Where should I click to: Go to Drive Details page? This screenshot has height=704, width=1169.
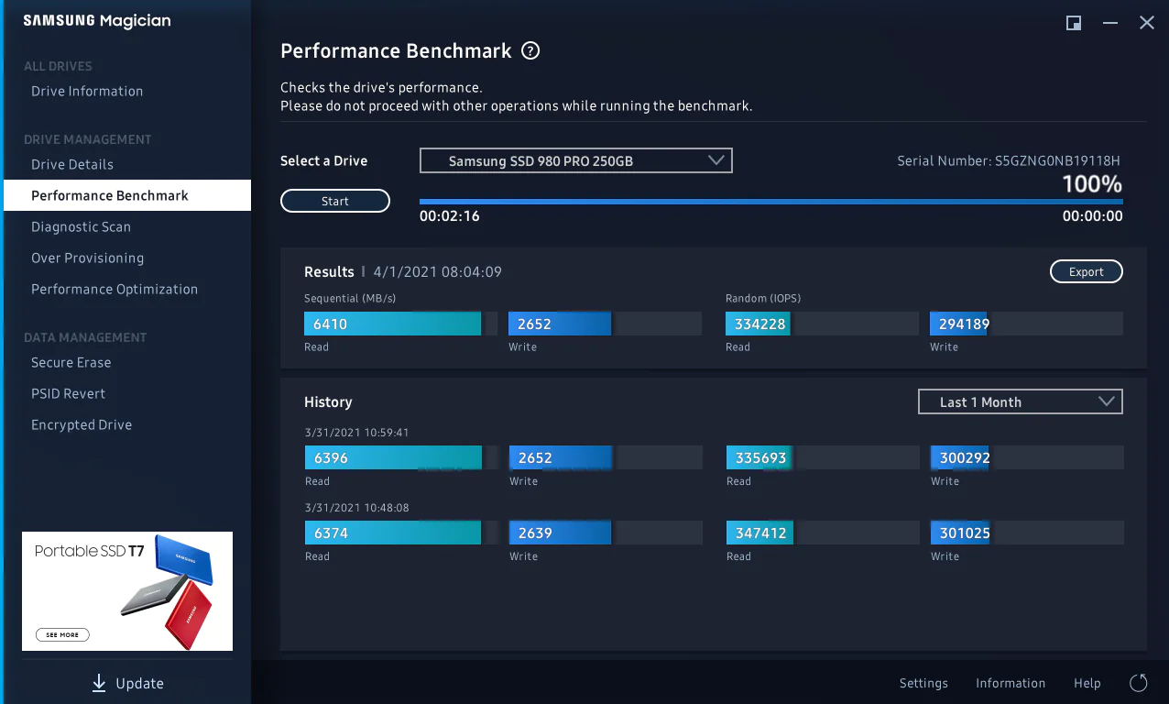coord(72,165)
